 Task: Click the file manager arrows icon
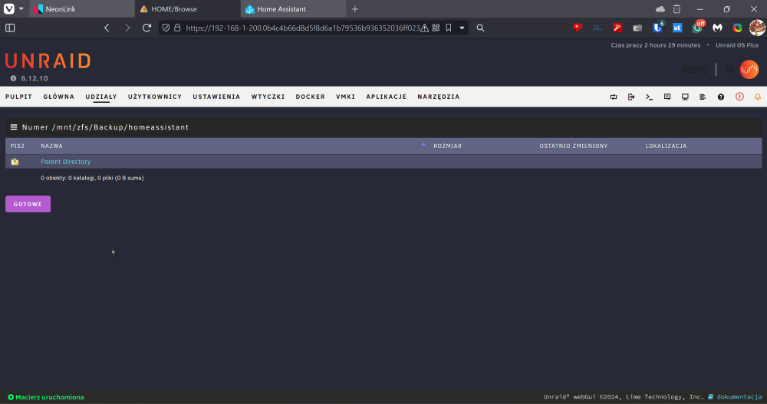tap(614, 97)
